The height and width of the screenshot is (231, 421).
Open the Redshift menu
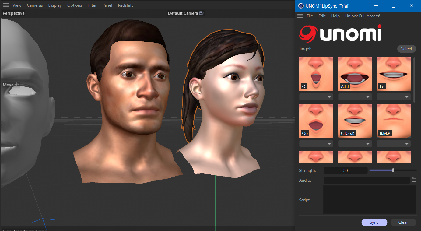125,5
